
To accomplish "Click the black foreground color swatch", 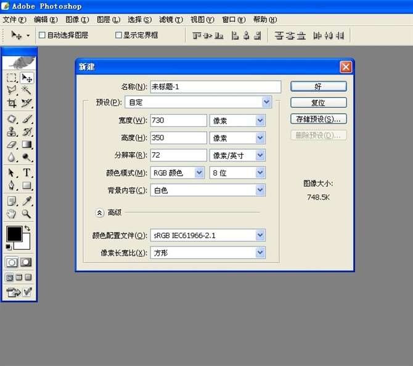I will [14, 234].
